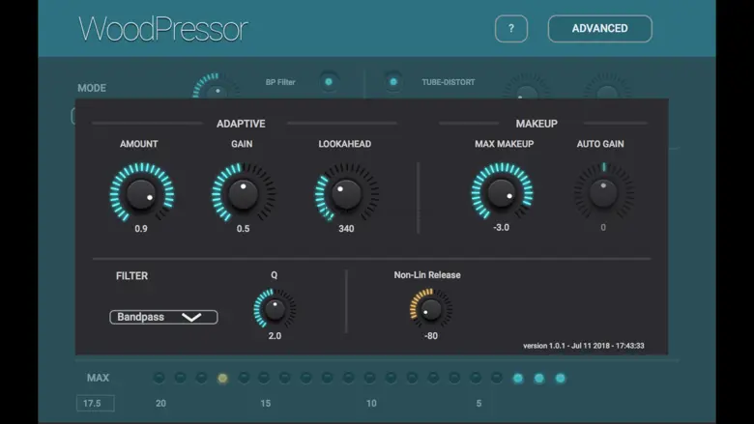The image size is (754, 424).
Task: Click the MODE label
Action: click(92, 88)
